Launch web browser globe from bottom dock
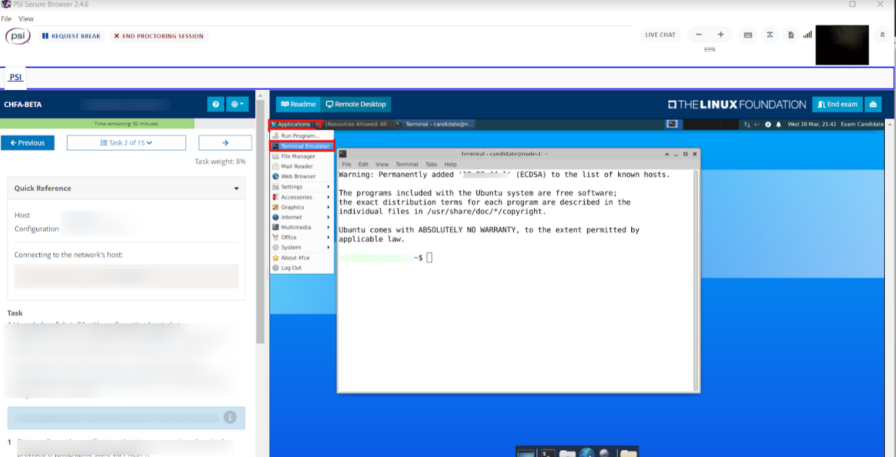Image resolution: width=896 pixels, height=457 pixels. (587, 452)
